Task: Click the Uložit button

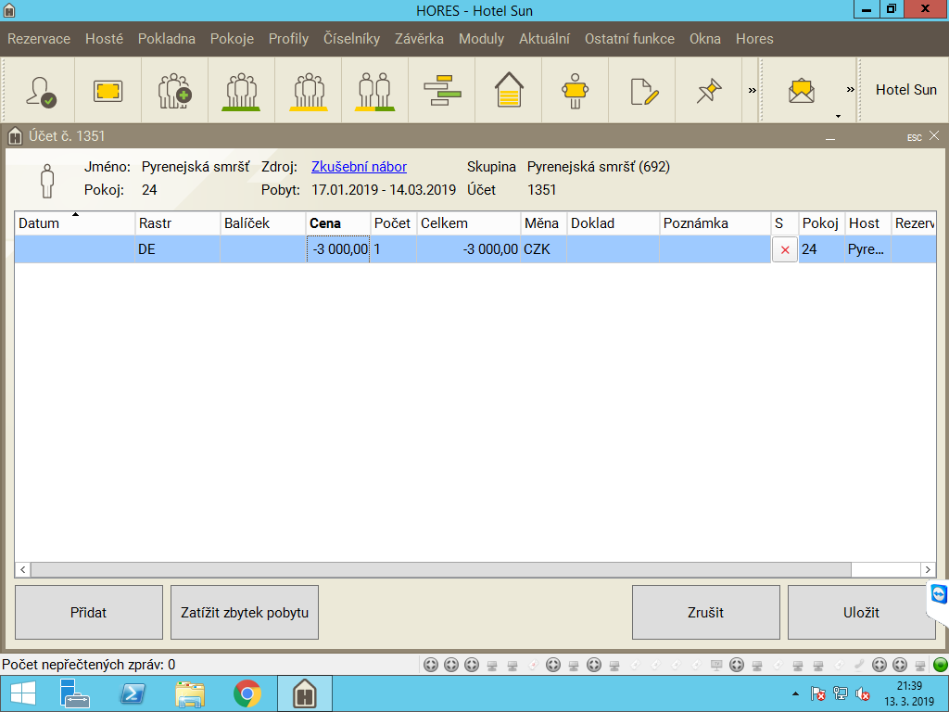Action: [861, 613]
